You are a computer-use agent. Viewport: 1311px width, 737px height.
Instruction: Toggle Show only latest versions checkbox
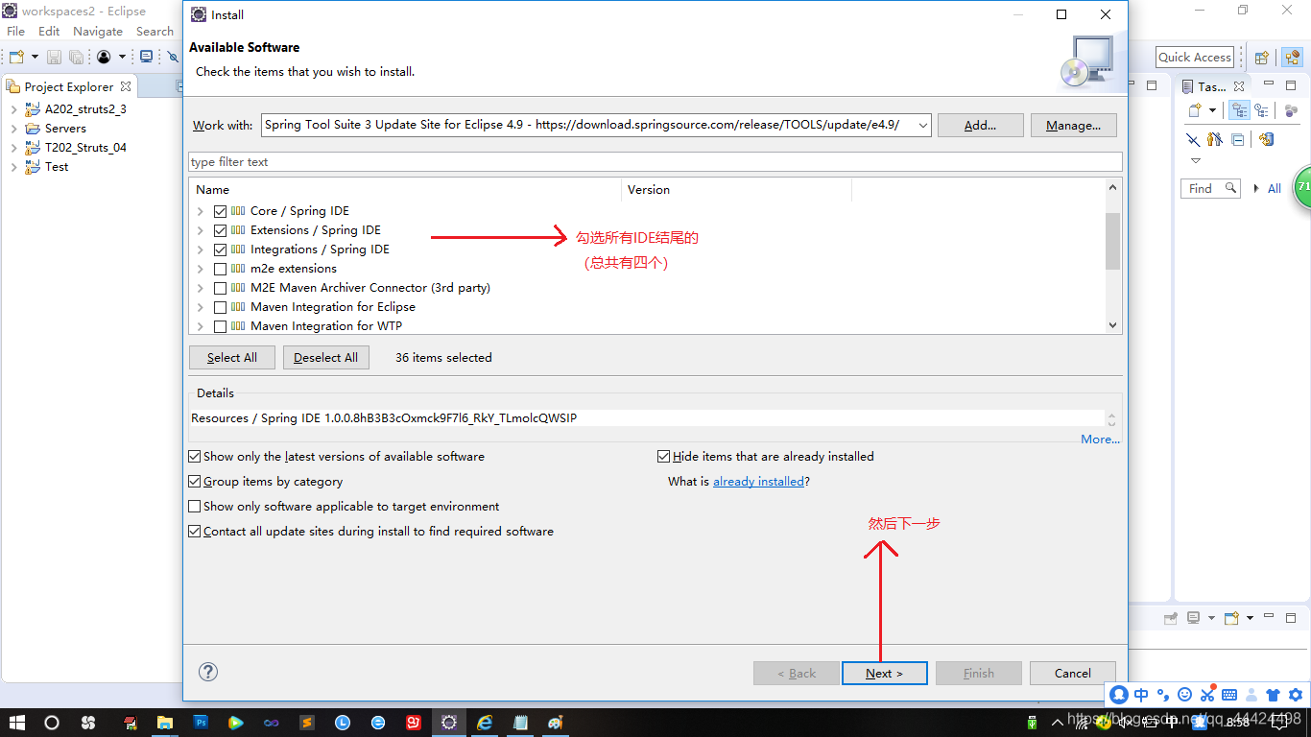click(195, 457)
